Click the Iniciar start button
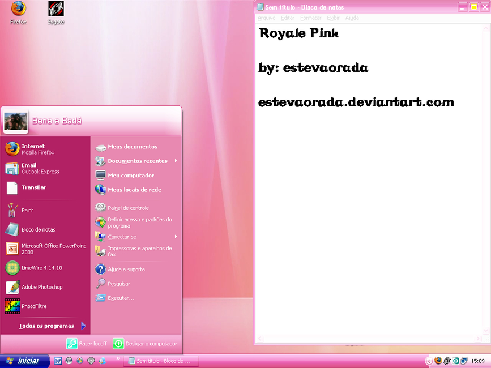491x368 pixels. coord(24,361)
